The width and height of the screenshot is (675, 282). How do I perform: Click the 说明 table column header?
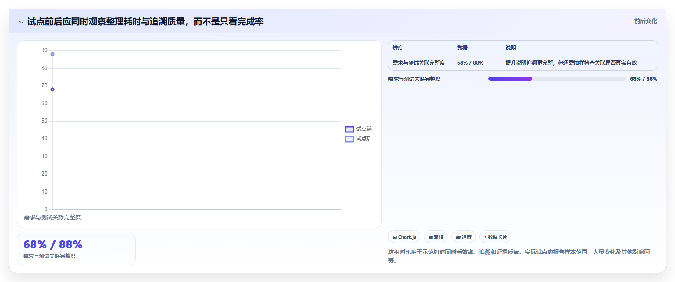(x=511, y=48)
